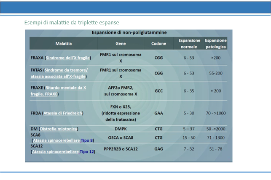The width and height of the screenshot is (271, 180).
Task: Select the 71 - 1300 pathological value
Action: tap(216, 138)
